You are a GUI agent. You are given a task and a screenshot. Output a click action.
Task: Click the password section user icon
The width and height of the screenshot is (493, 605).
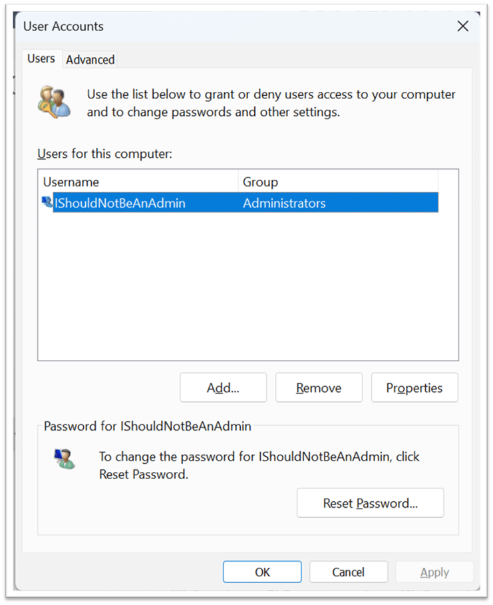point(64,459)
